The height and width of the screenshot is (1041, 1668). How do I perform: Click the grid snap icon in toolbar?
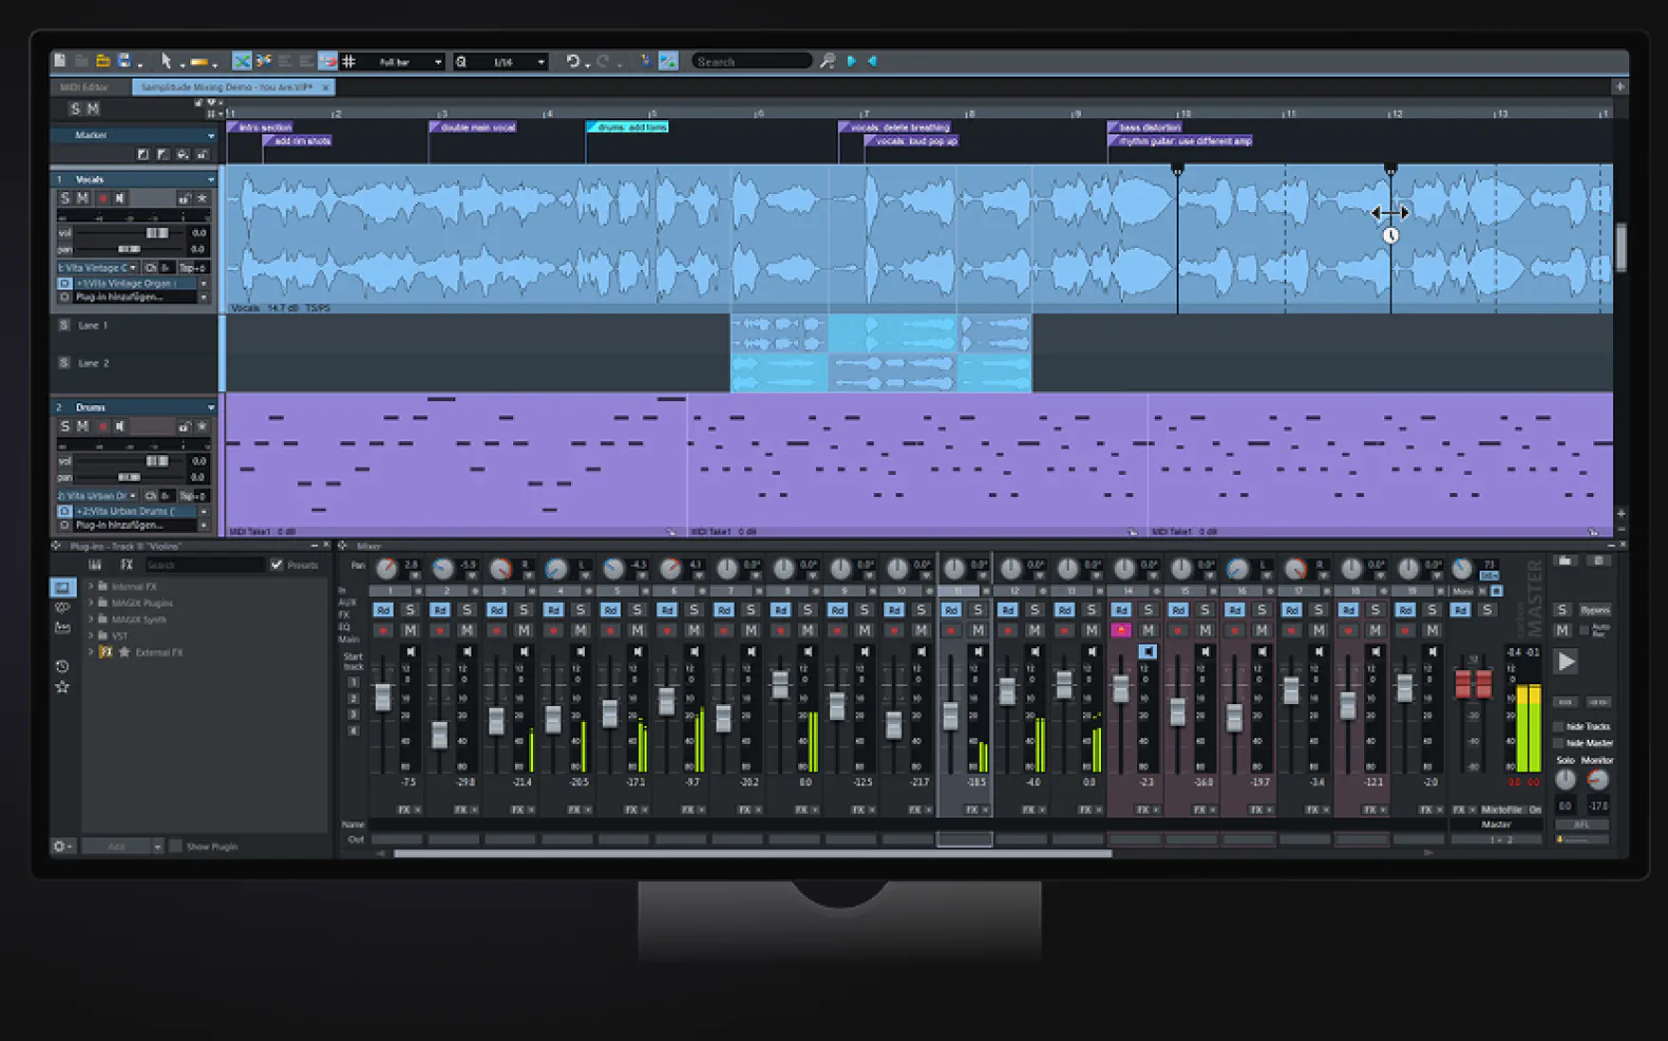click(348, 62)
